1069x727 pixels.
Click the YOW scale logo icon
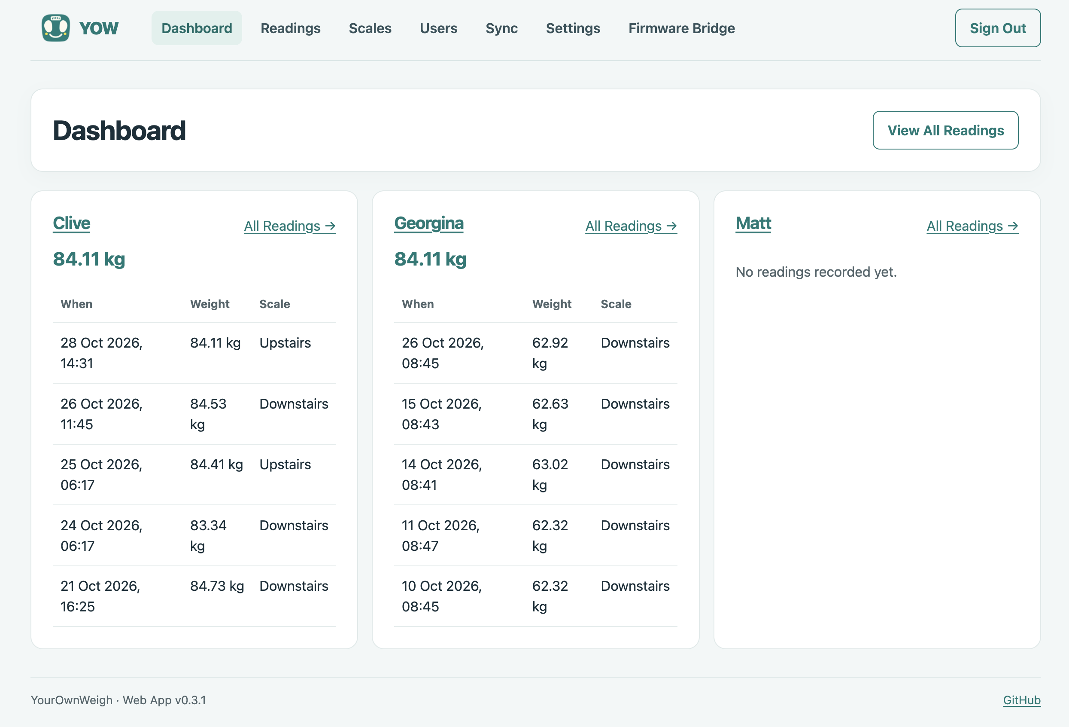[x=56, y=28]
